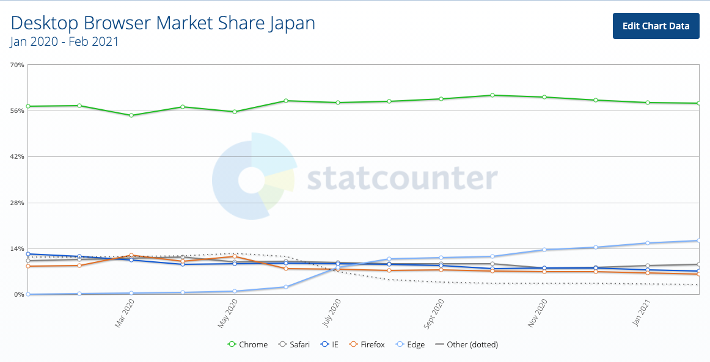Image resolution: width=710 pixels, height=362 pixels.
Task: Click the light blue Edge legend marker
Action: point(400,344)
